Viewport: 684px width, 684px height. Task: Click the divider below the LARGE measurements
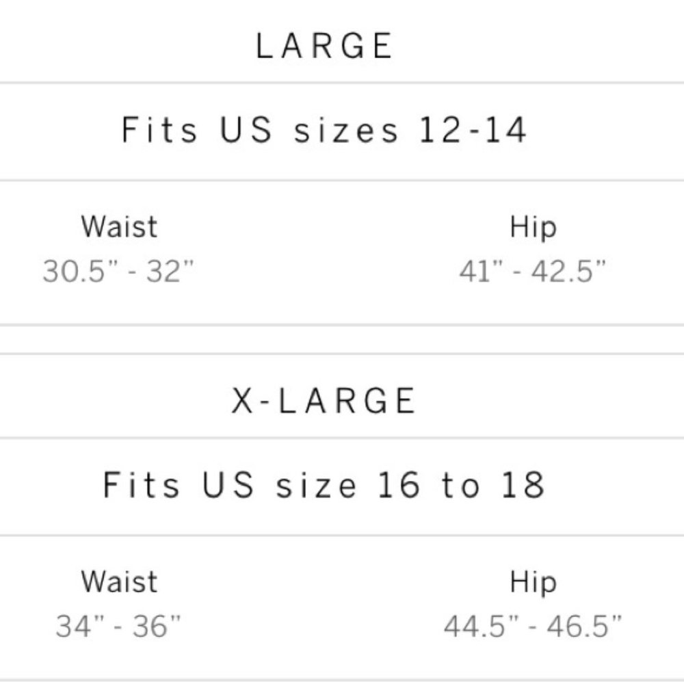[x=342, y=325]
